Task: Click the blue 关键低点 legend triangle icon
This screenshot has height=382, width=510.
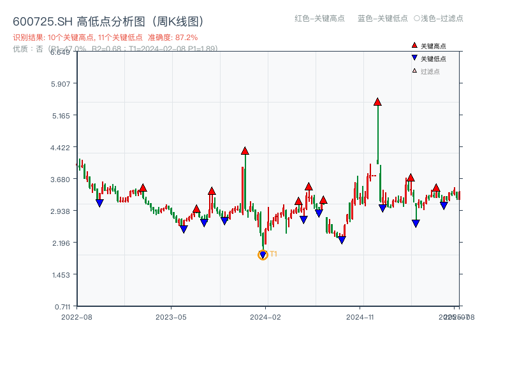Action: coord(414,58)
